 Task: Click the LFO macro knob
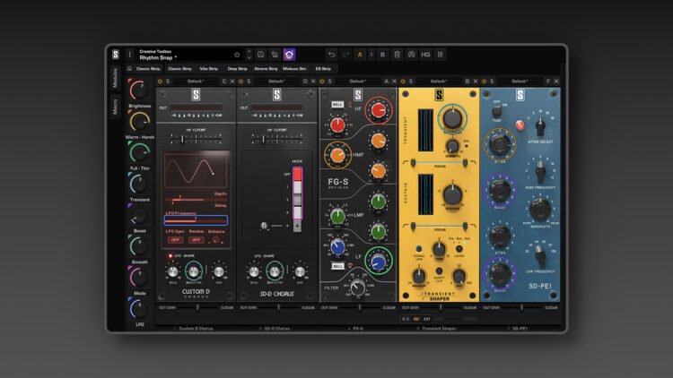(138, 308)
